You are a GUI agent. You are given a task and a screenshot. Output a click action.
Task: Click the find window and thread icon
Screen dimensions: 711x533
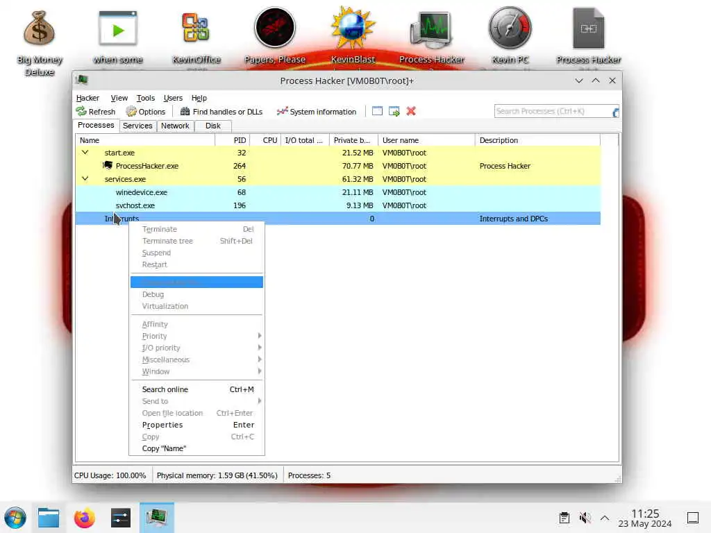click(394, 111)
